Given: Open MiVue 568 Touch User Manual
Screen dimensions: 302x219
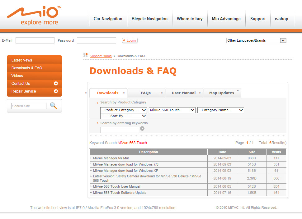Looking at the screenshot, I should click(117, 186).
